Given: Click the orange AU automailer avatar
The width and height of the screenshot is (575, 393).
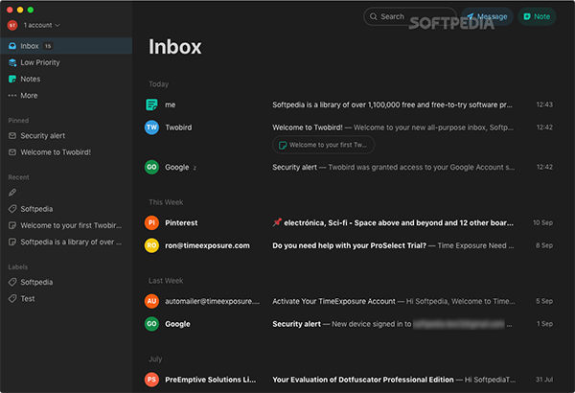Looking at the screenshot, I should (x=151, y=301).
